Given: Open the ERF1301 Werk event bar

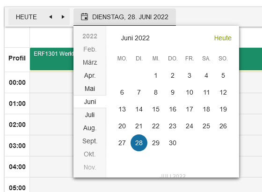Looking at the screenshot, I should click(52, 59).
